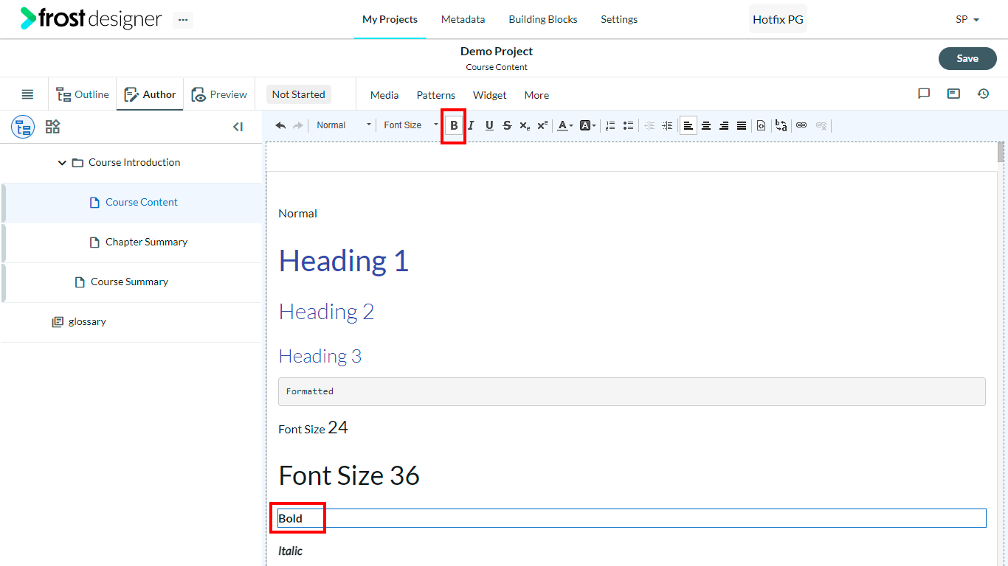Open the Not Started status selector
Image resolution: width=1008 pixels, height=566 pixels.
point(298,94)
